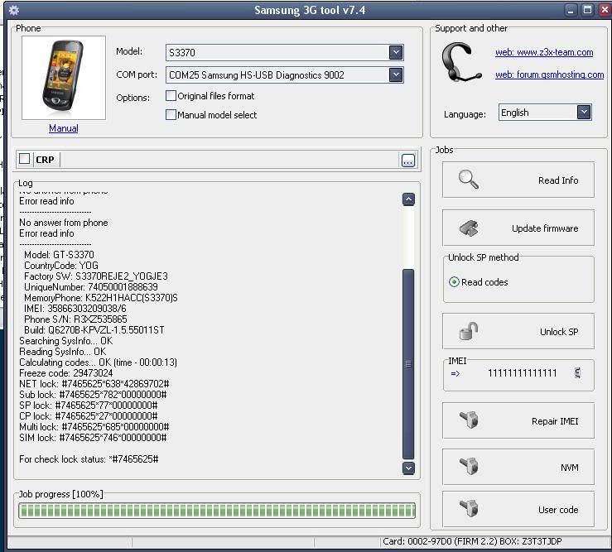Click the log scrollbar thumb

(408, 363)
